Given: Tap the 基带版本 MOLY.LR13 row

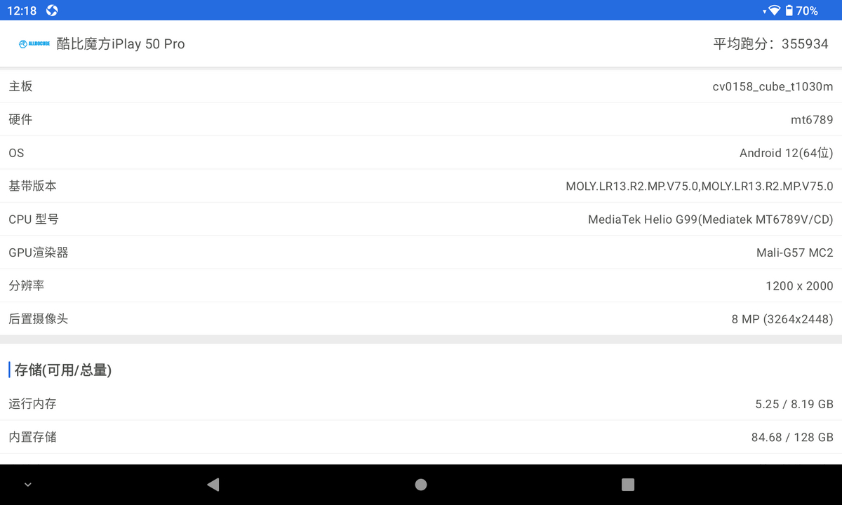Looking at the screenshot, I should pyautogui.click(x=421, y=186).
